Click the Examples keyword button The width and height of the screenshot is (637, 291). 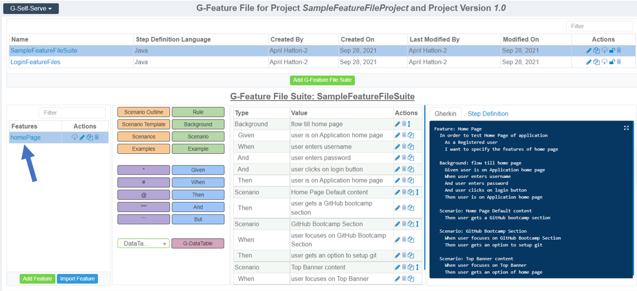pos(143,149)
